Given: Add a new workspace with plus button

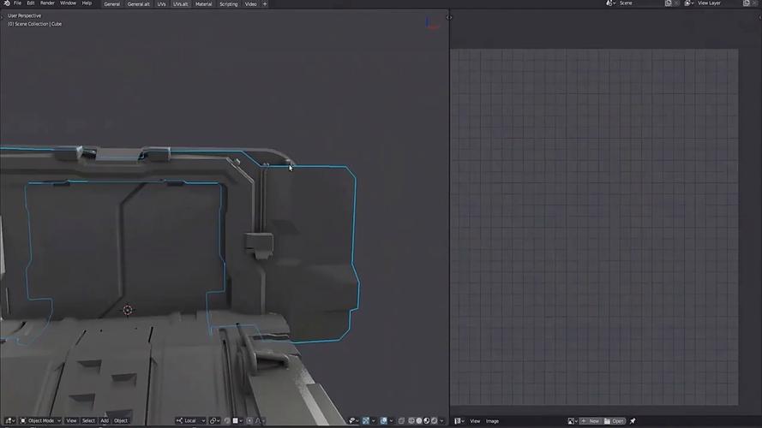Looking at the screenshot, I should 265,4.
